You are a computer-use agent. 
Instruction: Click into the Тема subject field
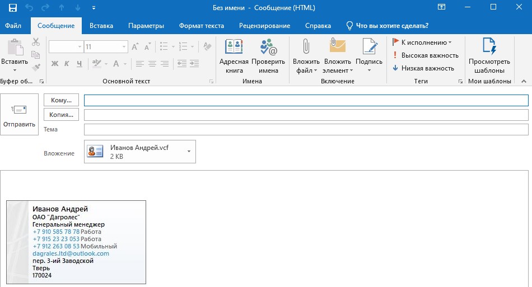click(306, 129)
